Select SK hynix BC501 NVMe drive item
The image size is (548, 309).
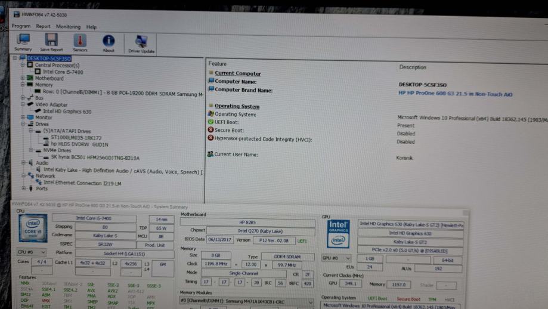95,157
